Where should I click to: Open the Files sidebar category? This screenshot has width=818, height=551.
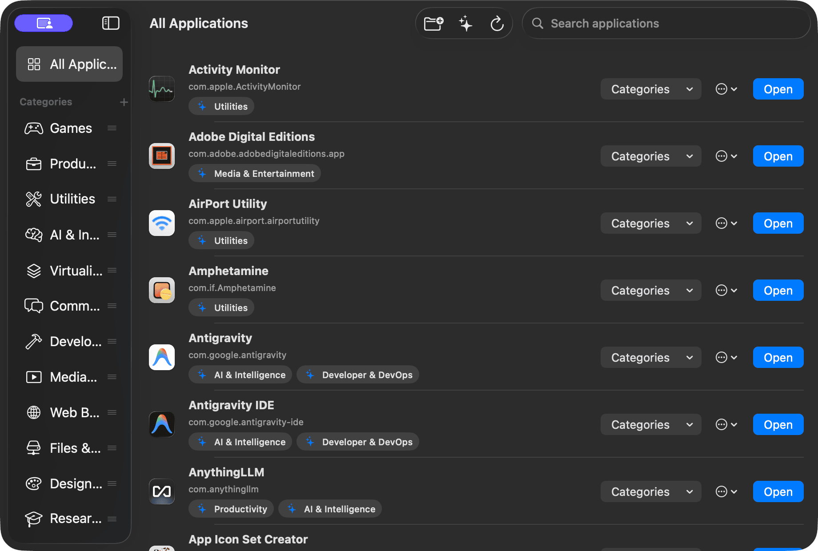point(69,448)
